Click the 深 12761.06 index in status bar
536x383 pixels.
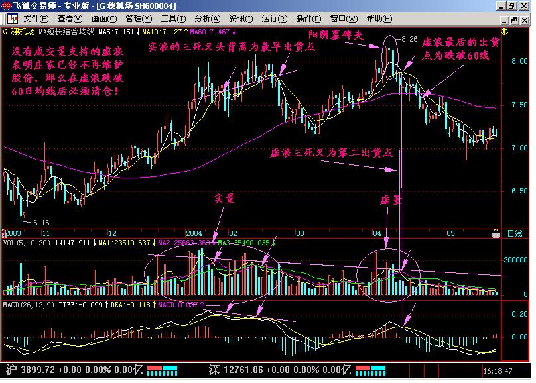280,370
